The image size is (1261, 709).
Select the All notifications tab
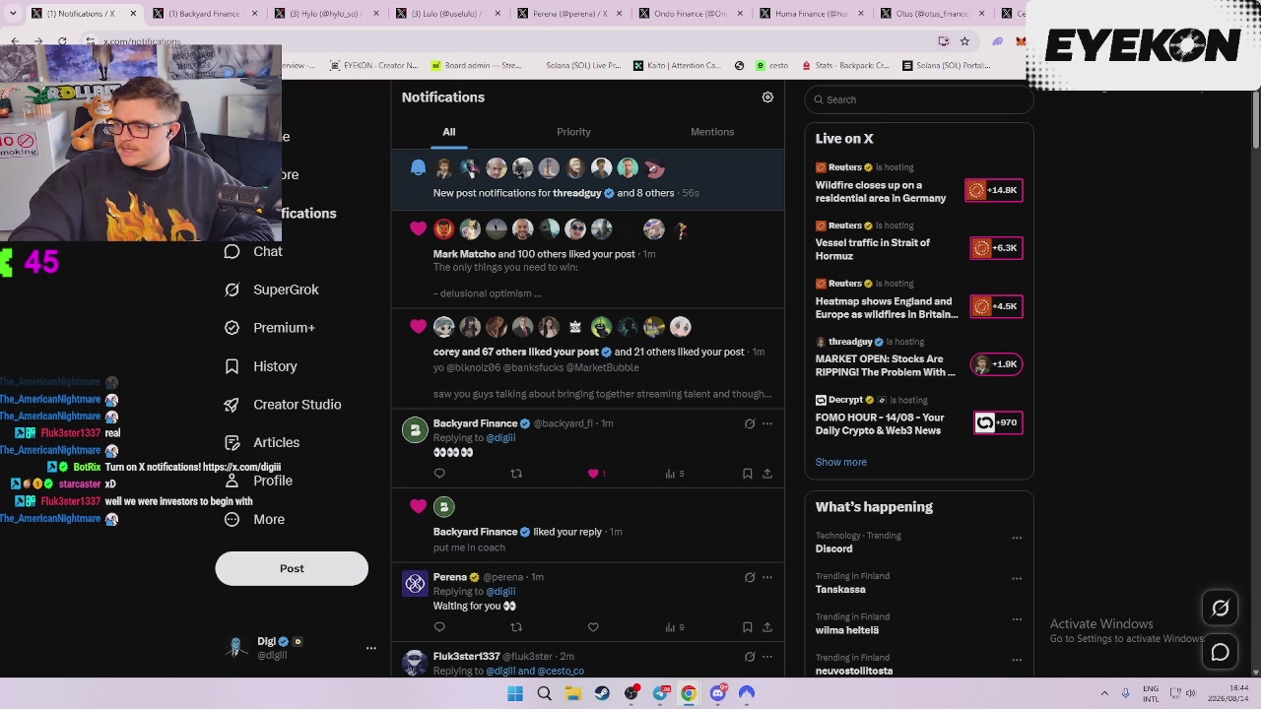(x=448, y=132)
